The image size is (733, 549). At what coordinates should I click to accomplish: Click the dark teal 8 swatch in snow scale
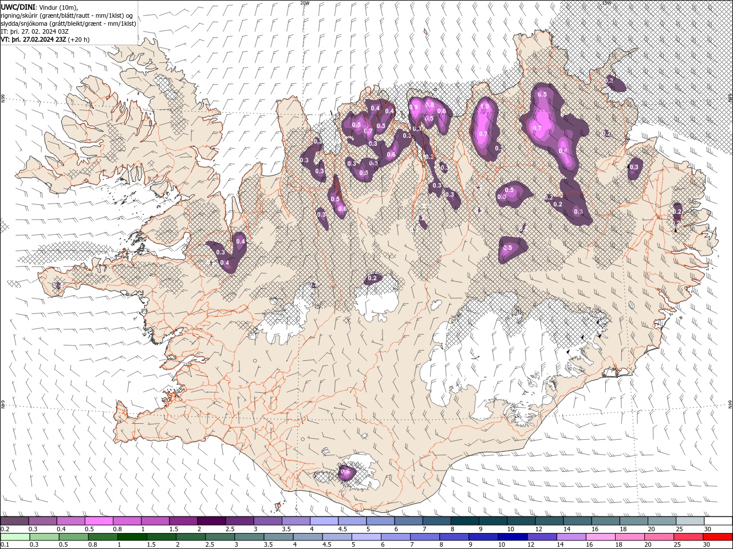coord(465,521)
